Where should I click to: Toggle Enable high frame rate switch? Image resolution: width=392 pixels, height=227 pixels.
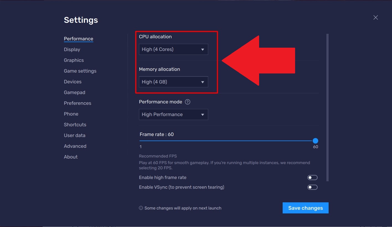(x=312, y=178)
